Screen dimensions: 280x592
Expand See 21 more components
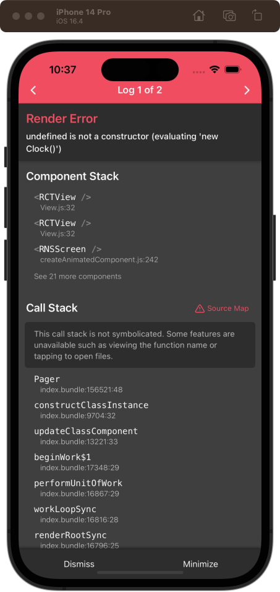[x=78, y=276]
